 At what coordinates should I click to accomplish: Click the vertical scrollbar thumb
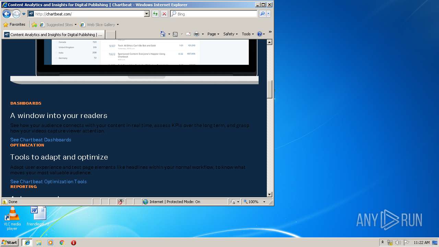click(270, 89)
